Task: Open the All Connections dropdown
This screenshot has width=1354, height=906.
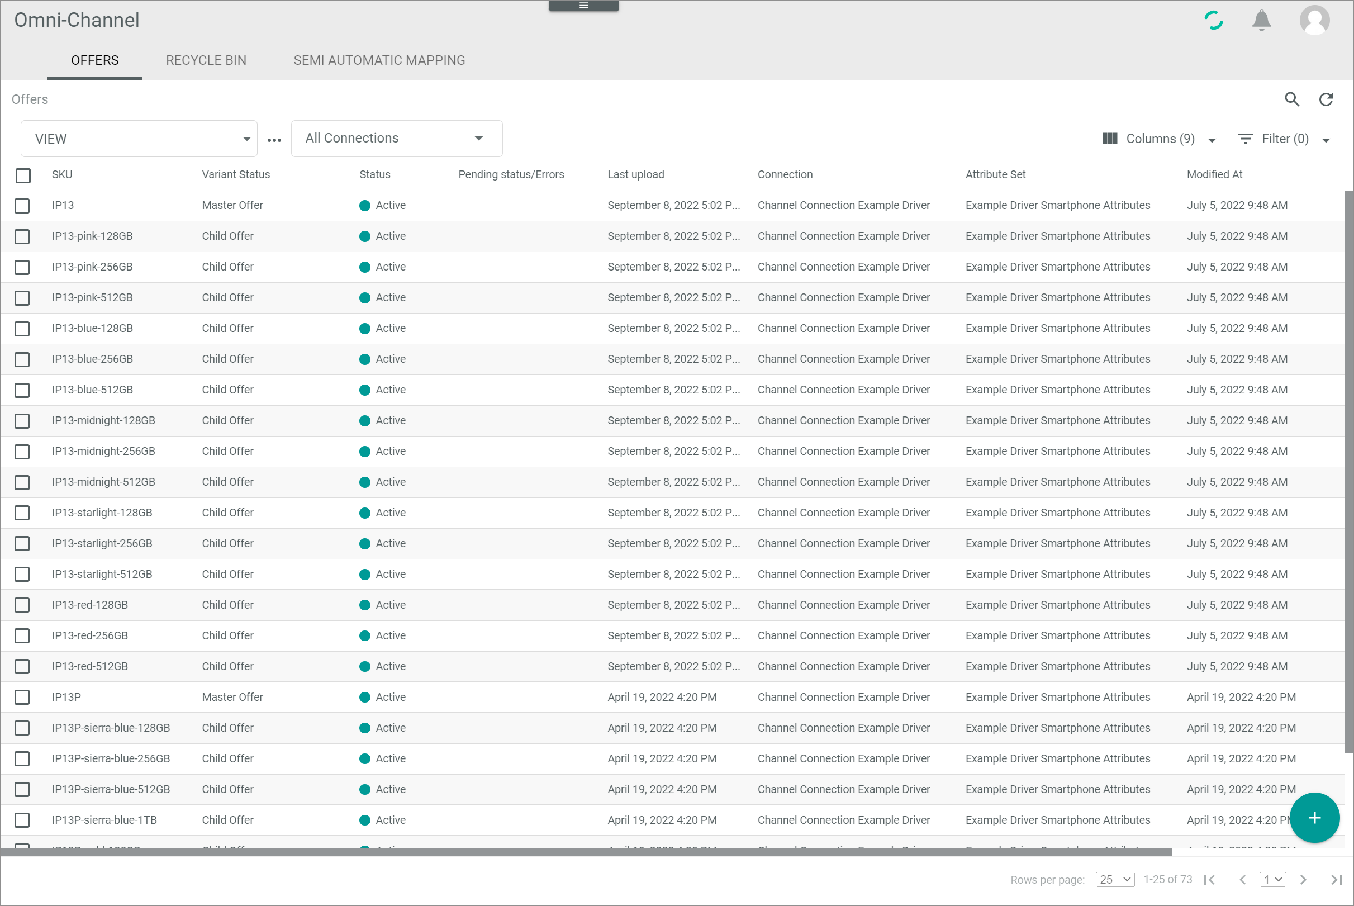Action: click(x=396, y=139)
